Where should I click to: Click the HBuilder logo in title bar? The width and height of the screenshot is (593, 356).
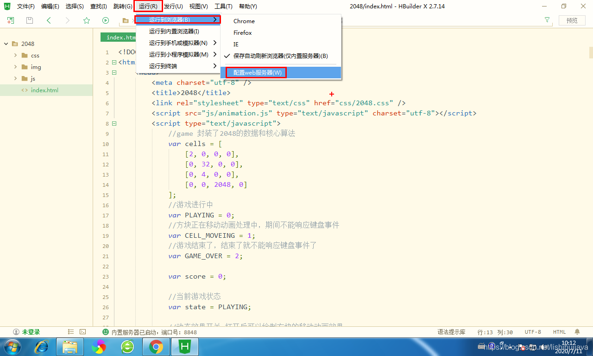(x=7, y=6)
